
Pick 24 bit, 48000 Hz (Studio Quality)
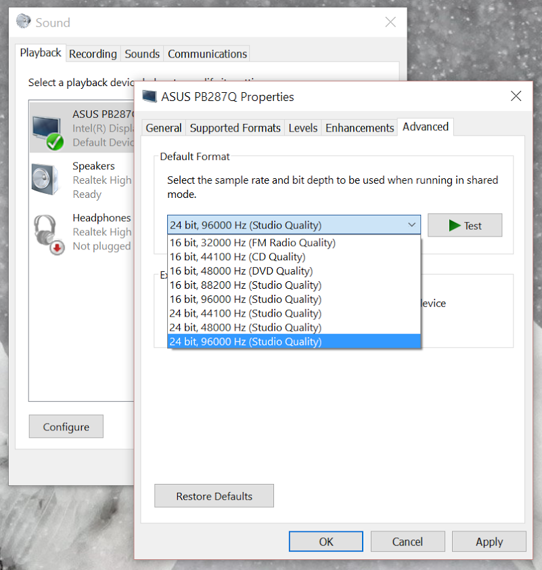[245, 327]
